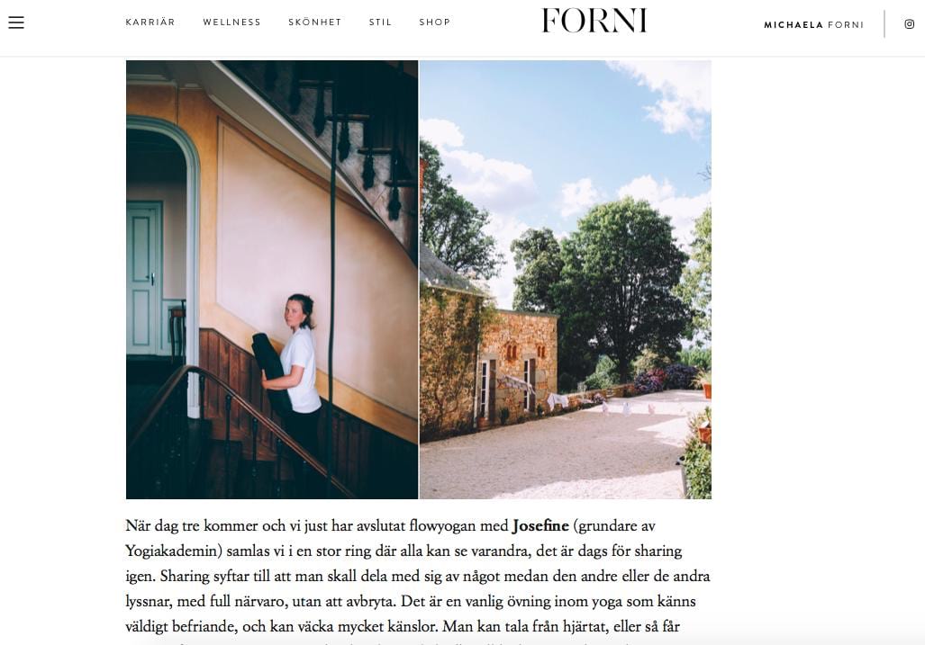Navigate to the STIL category

[380, 22]
